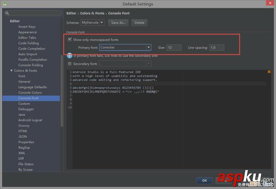Viewport: 276px width, 189px height.
Task: Enable the Secondary font checkbox
Action: point(70,64)
